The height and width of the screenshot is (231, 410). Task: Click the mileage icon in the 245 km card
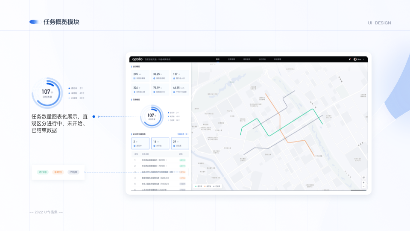click(x=135, y=78)
